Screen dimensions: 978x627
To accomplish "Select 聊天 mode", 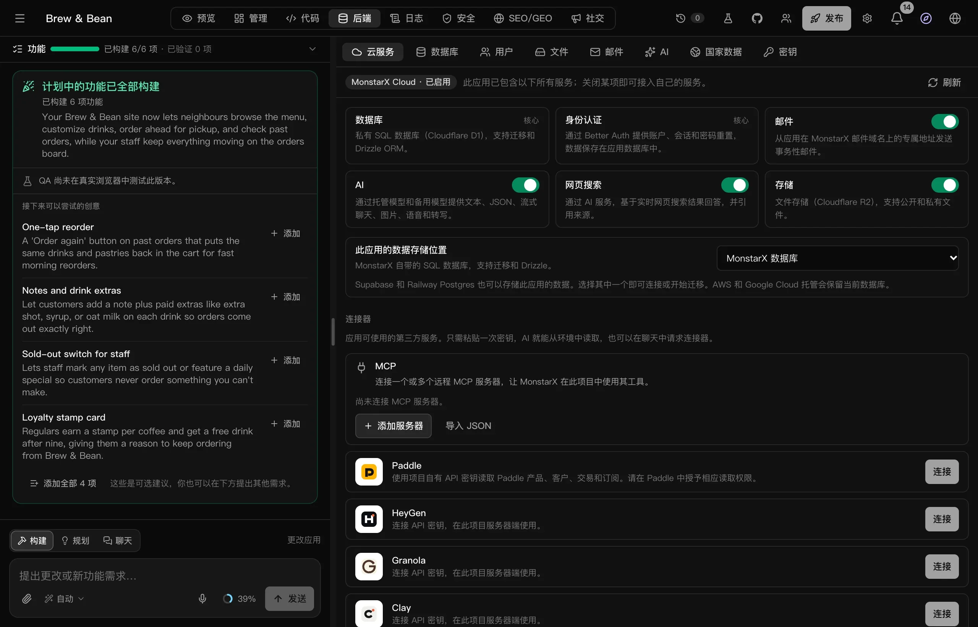I will (x=118, y=541).
